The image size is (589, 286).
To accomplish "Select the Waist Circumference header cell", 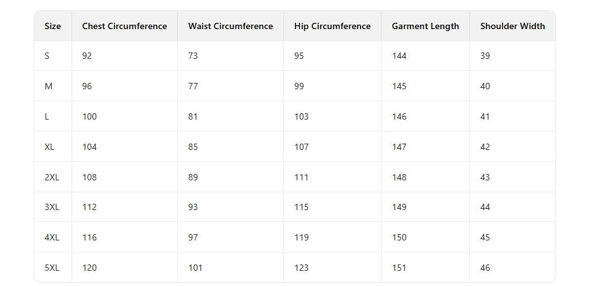I will [230, 26].
